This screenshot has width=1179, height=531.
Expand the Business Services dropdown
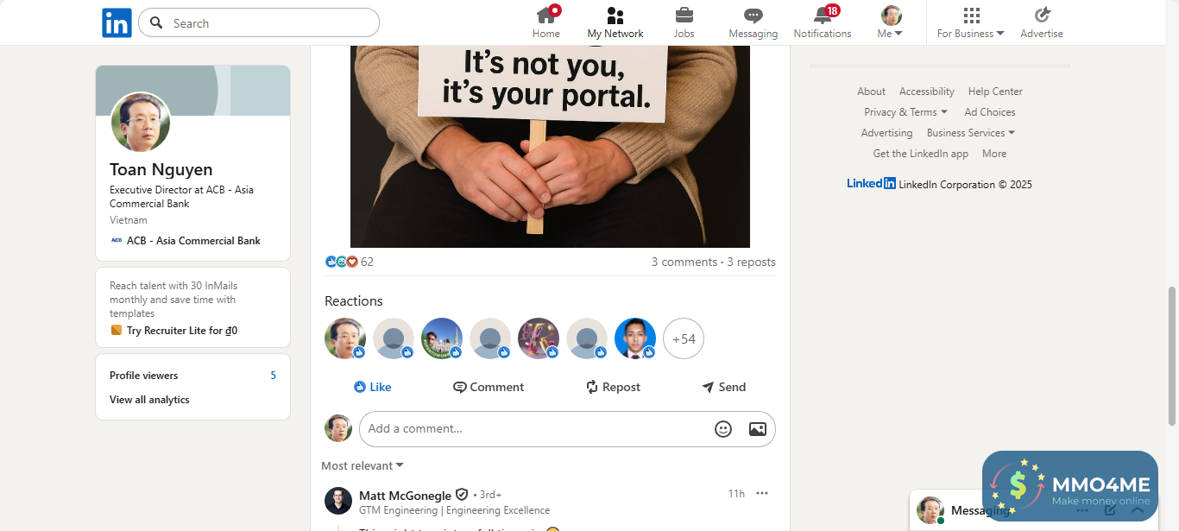click(x=971, y=133)
